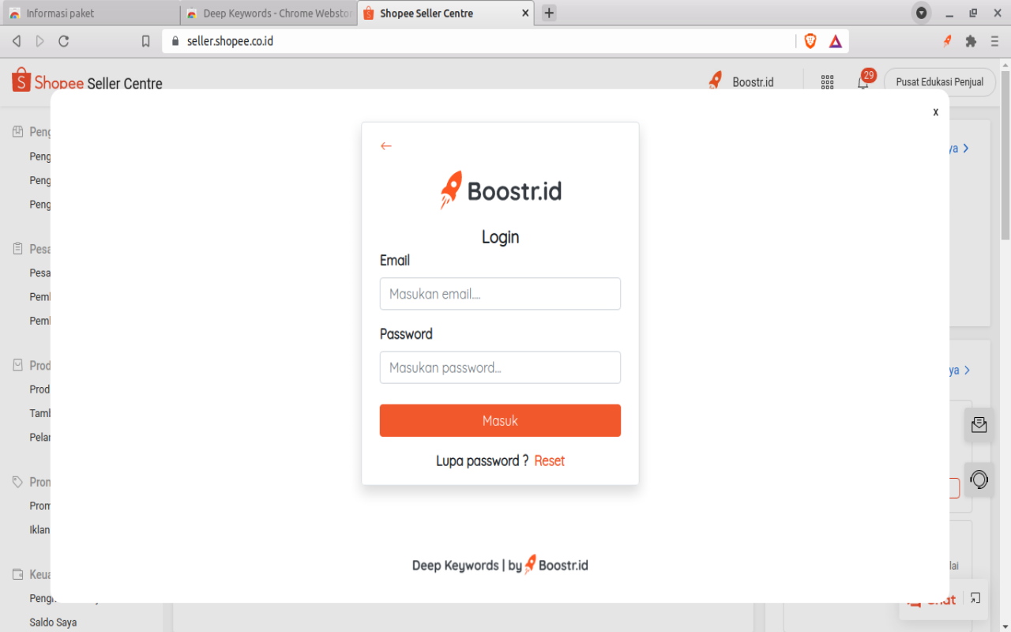Go back in browser history

pos(17,41)
